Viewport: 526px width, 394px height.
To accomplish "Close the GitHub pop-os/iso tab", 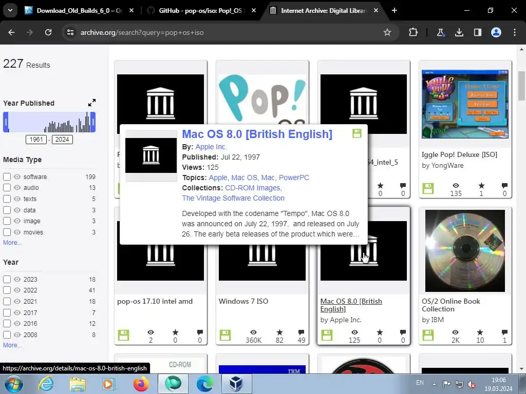I will click(254, 10).
